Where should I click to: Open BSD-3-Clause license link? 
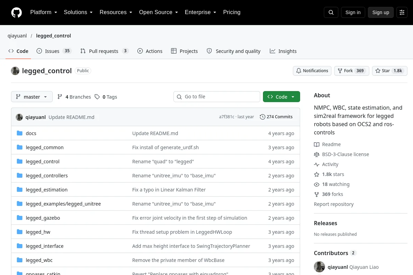point(346,154)
